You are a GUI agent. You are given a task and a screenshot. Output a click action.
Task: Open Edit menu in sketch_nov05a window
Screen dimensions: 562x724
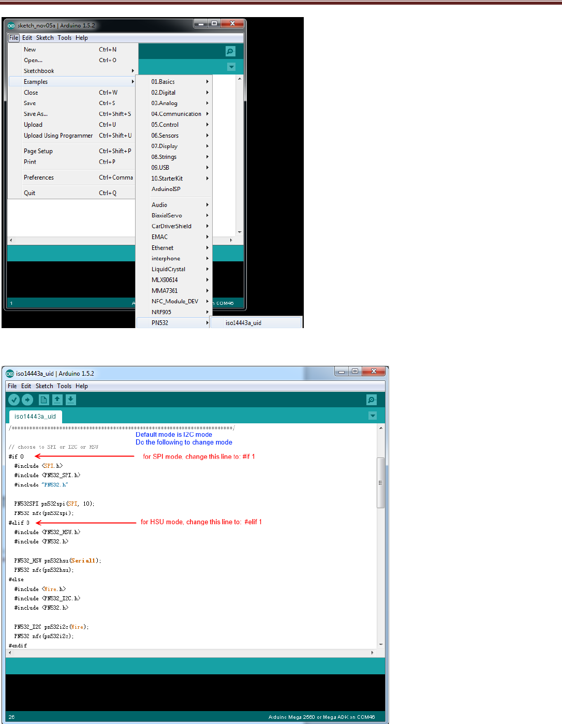coord(27,38)
